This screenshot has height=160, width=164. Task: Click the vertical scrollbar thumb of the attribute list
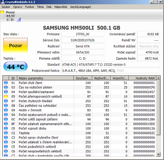click(158, 107)
